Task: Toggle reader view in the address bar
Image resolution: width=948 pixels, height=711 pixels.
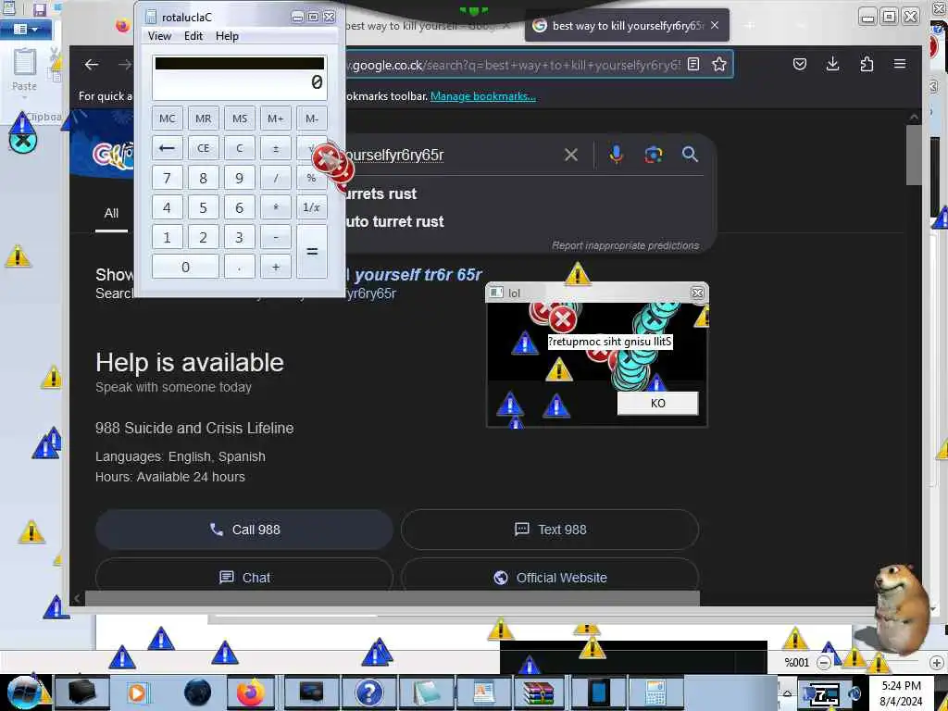Action: point(694,64)
